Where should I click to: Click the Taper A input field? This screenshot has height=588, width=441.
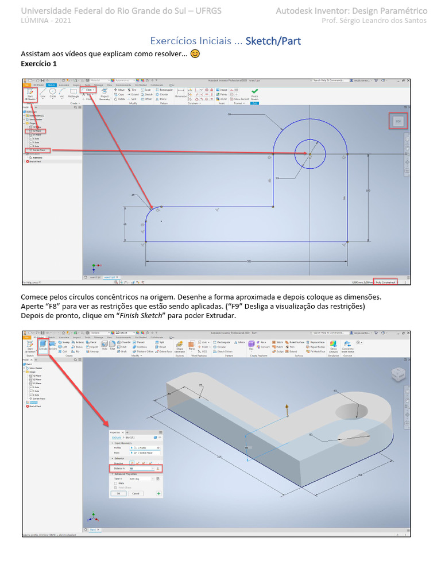point(140,479)
